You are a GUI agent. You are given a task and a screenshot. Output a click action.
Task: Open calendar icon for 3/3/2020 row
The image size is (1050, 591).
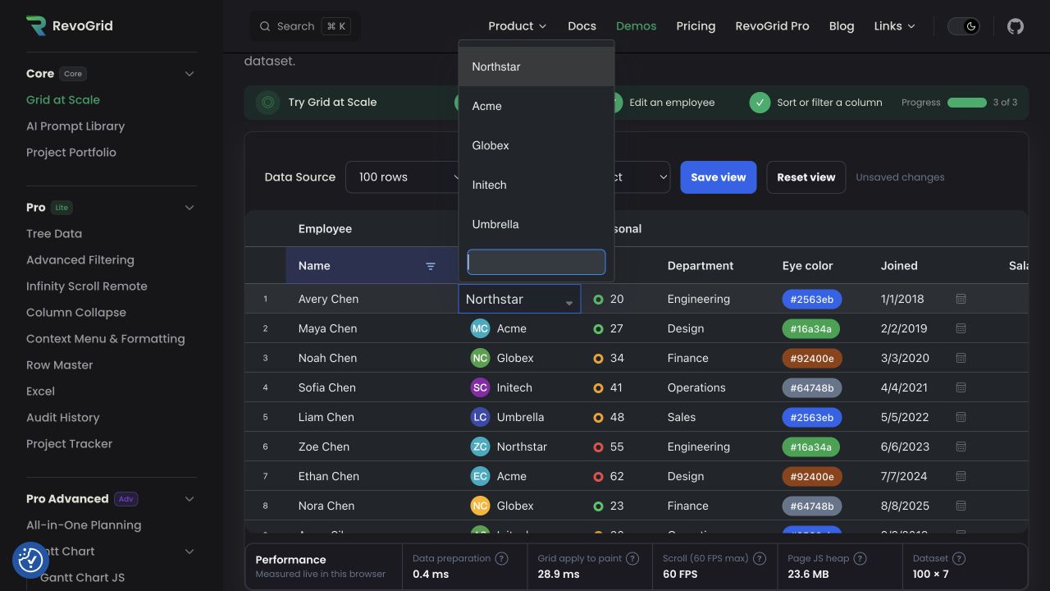(x=961, y=358)
